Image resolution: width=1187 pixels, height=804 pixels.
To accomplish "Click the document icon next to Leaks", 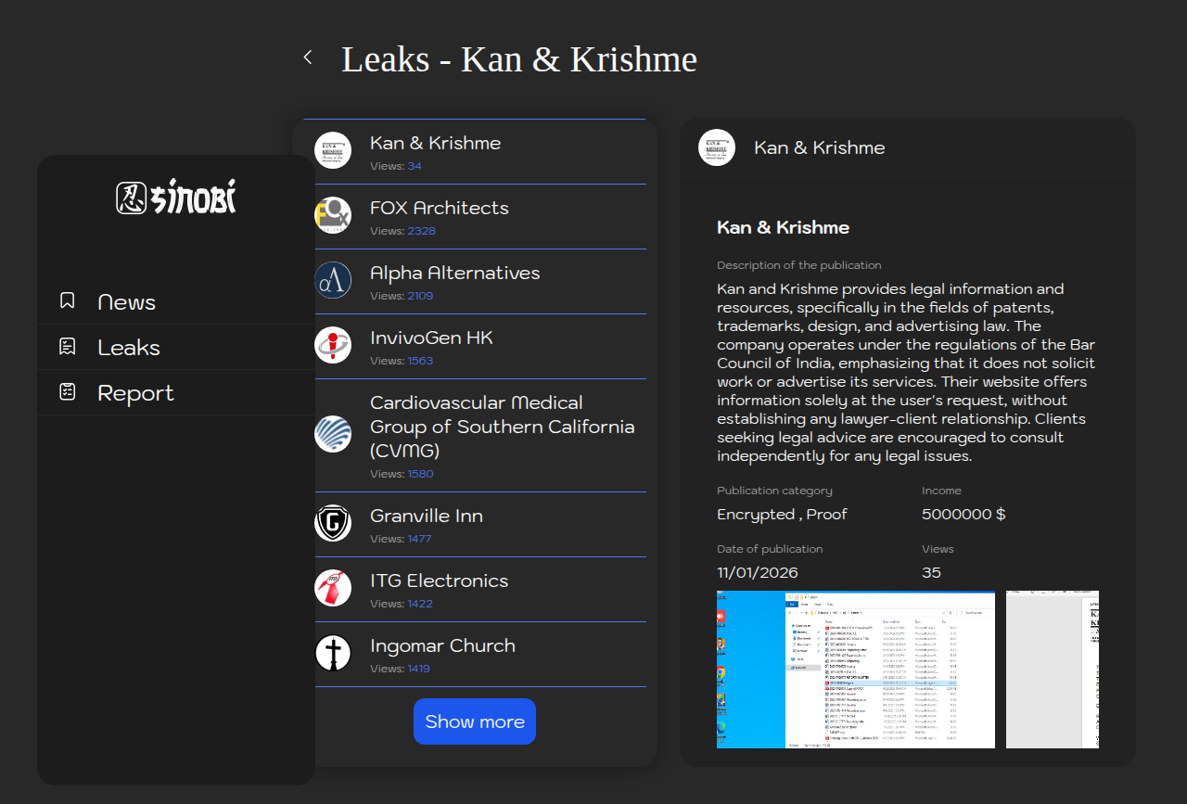I will [x=68, y=346].
